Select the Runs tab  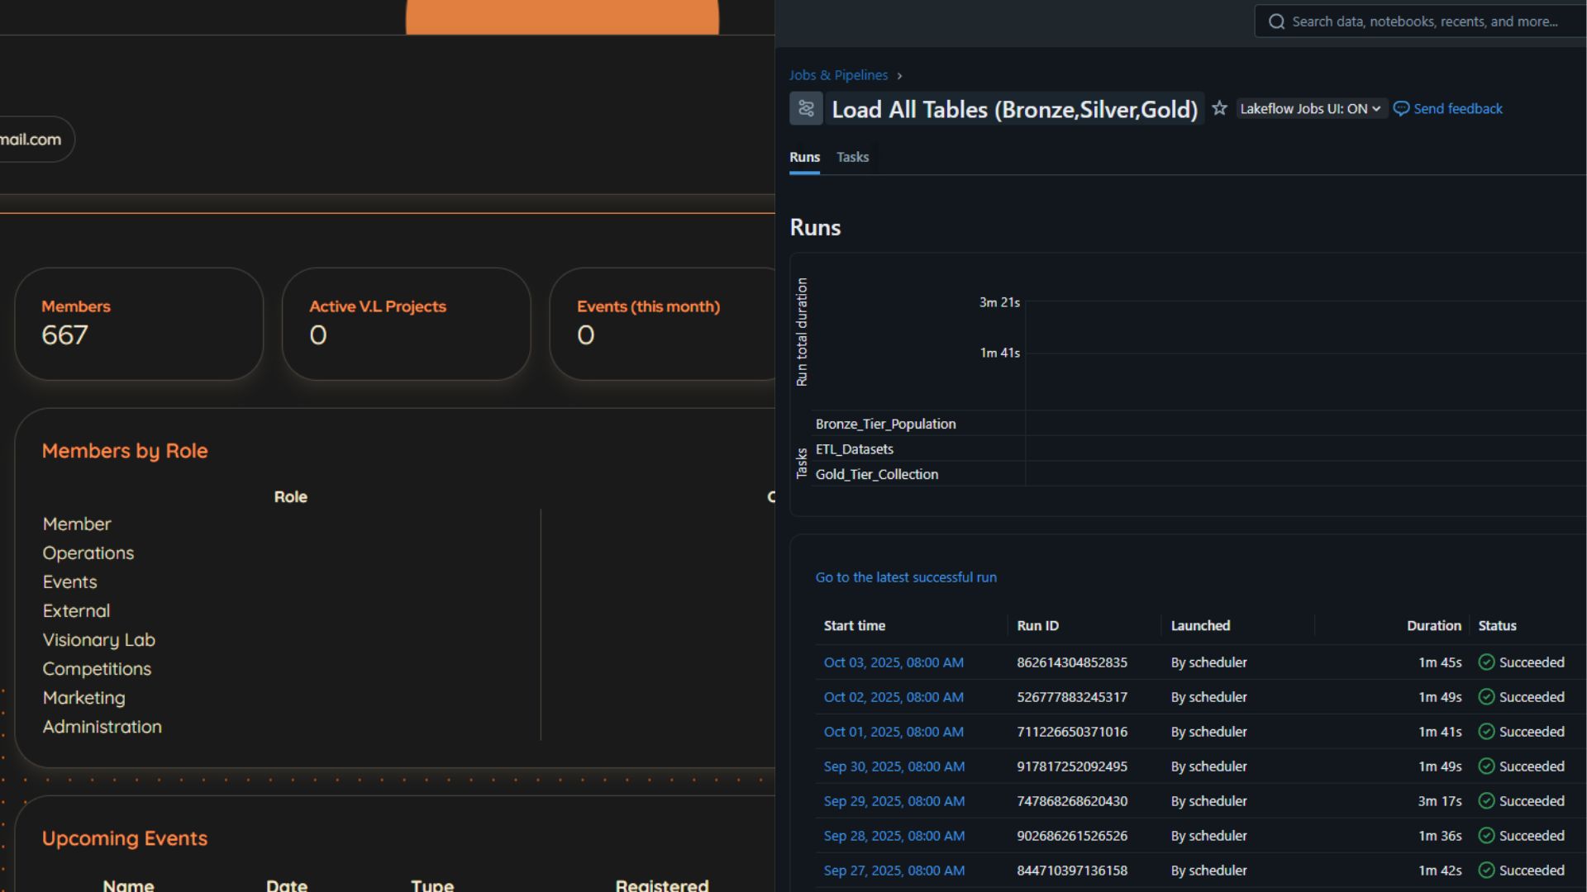tap(804, 157)
